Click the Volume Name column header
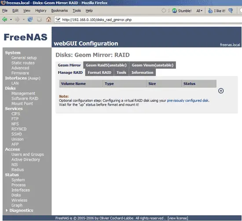 81,83
